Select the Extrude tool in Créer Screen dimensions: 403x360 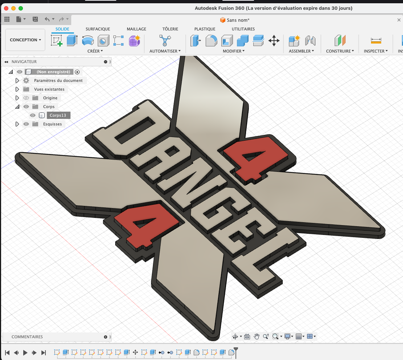(72, 40)
